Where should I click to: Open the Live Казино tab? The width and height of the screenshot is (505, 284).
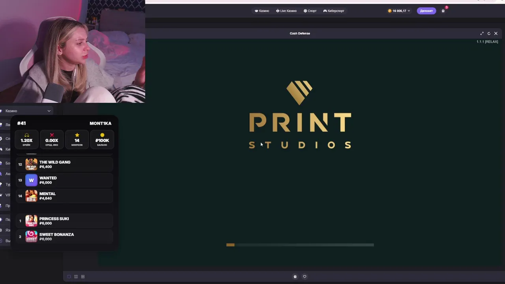click(286, 11)
